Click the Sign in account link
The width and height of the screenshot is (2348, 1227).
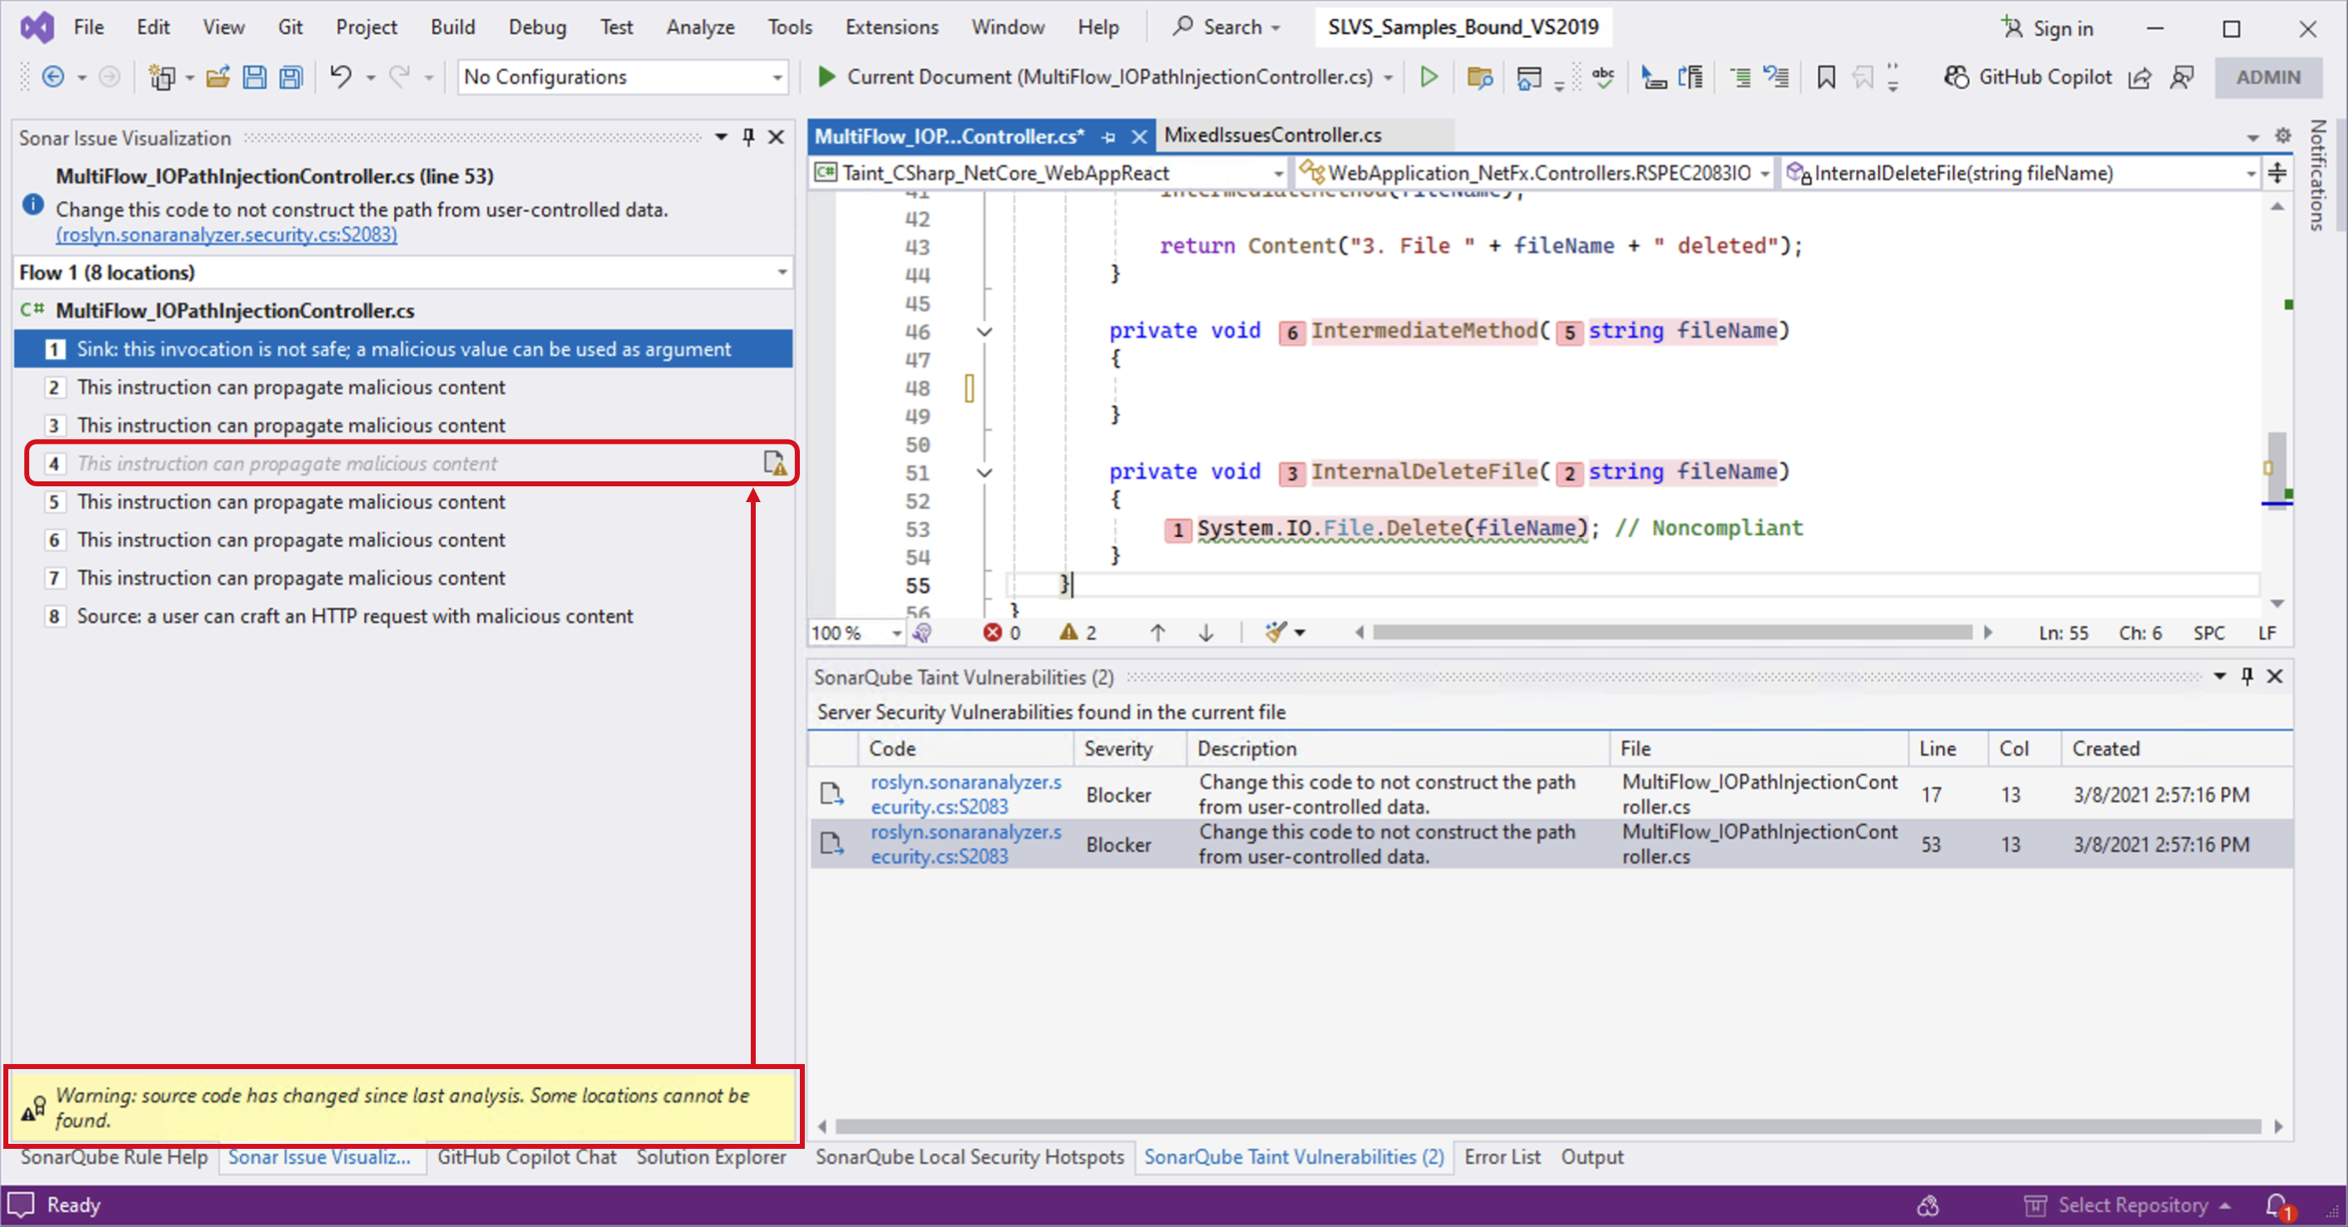[2047, 28]
